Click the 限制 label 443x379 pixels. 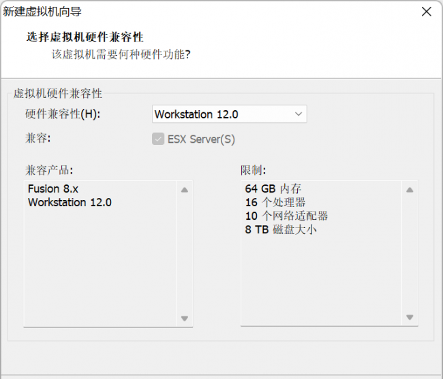(253, 170)
